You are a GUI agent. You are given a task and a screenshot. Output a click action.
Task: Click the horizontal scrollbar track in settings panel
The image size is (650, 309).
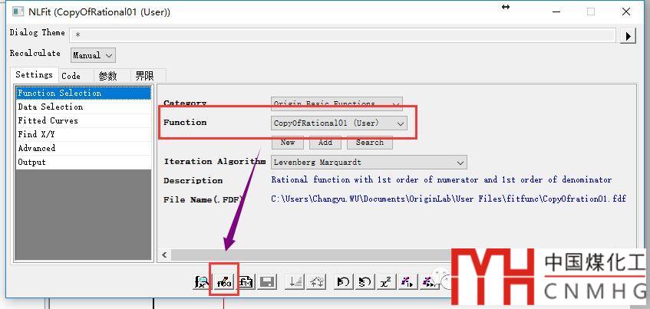click(x=311, y=255)
